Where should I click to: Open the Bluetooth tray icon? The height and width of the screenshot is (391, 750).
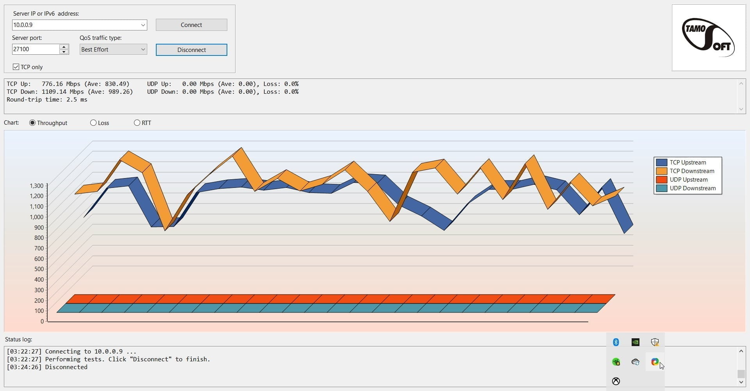[x=616, y=342]
